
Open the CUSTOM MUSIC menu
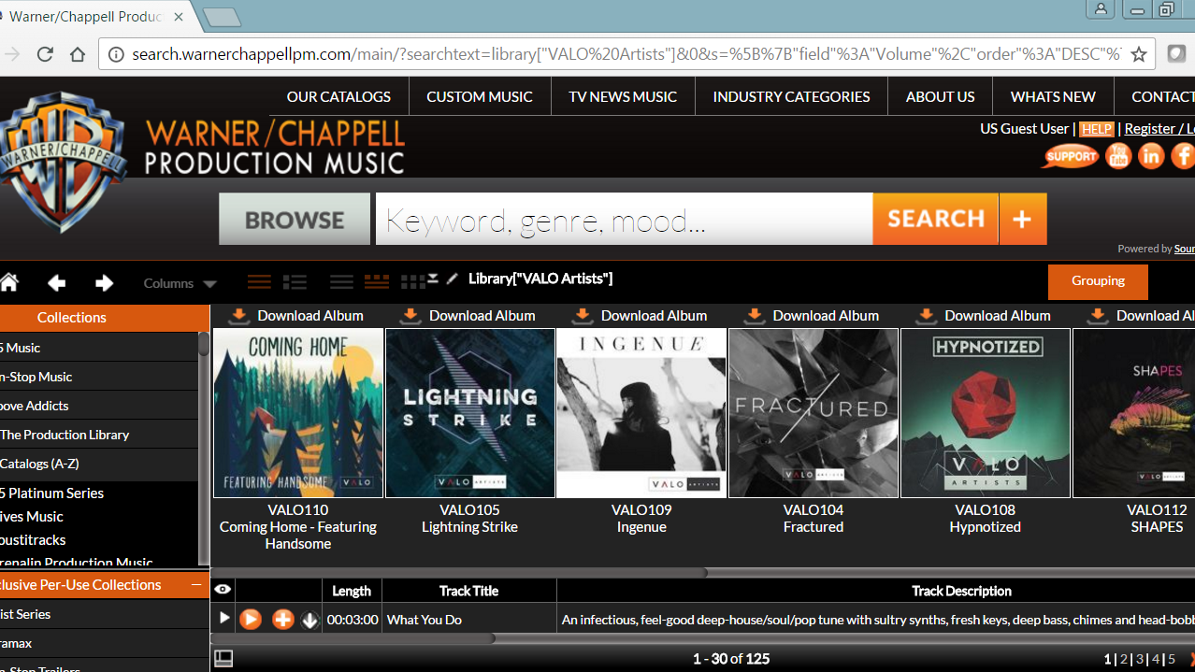point(480,96)
